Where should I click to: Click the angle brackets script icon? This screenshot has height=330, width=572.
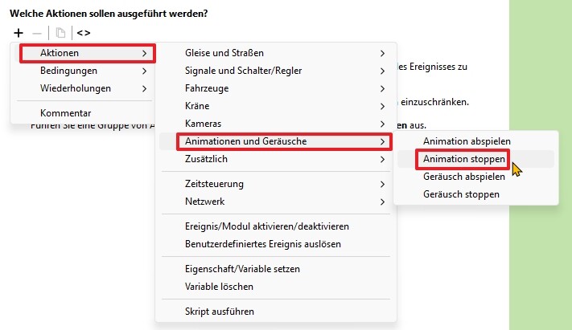coord(84,33)
